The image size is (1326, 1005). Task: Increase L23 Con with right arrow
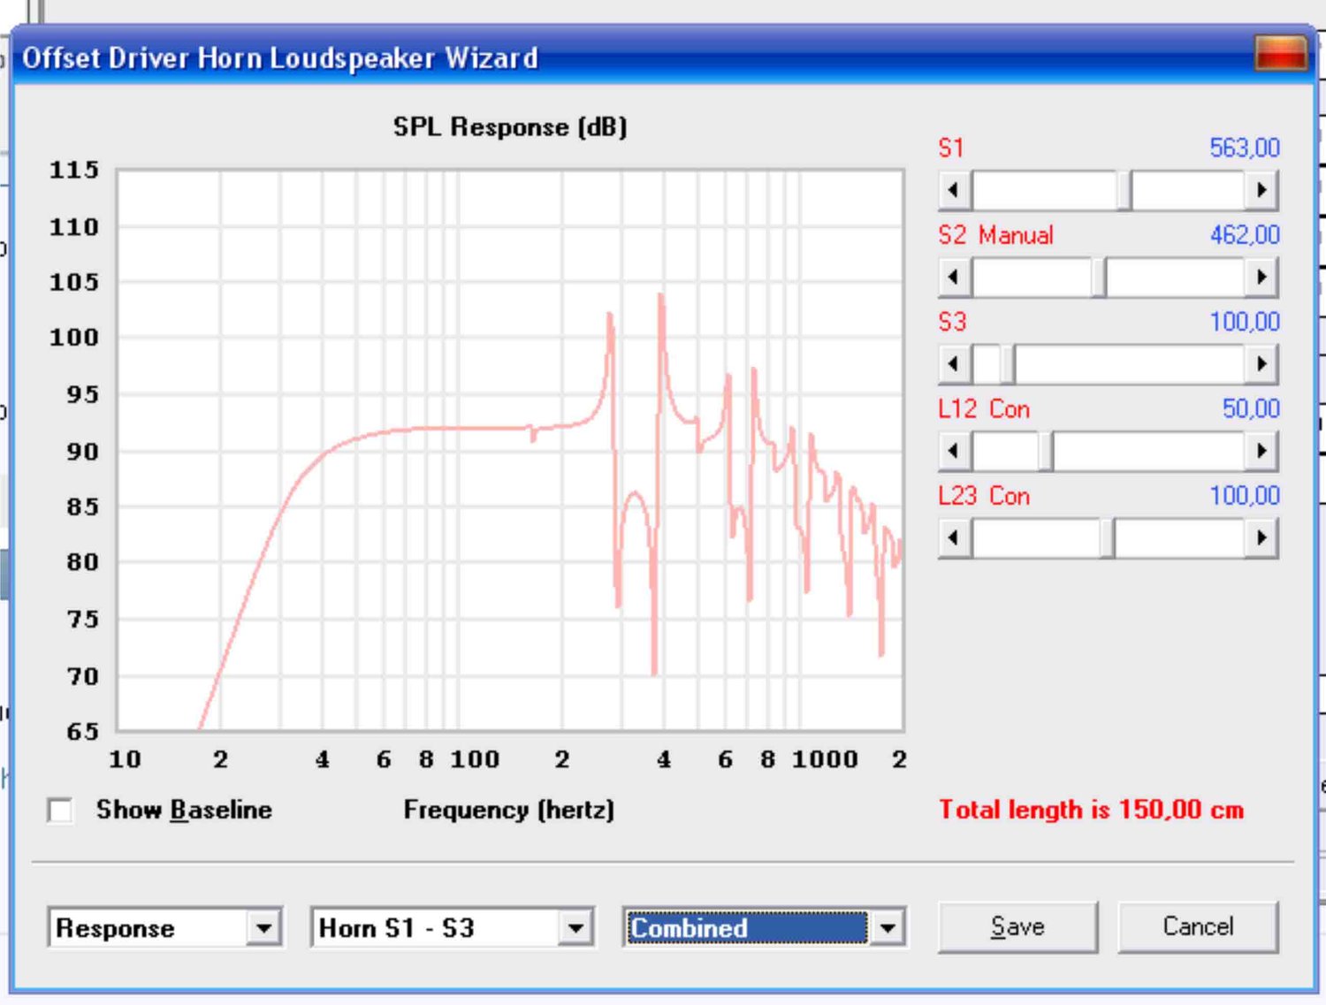[1261, 538]
